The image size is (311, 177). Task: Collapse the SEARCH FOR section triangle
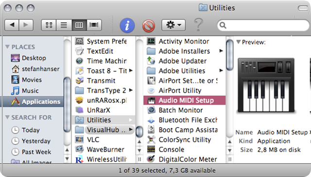[x=7, y=117]
